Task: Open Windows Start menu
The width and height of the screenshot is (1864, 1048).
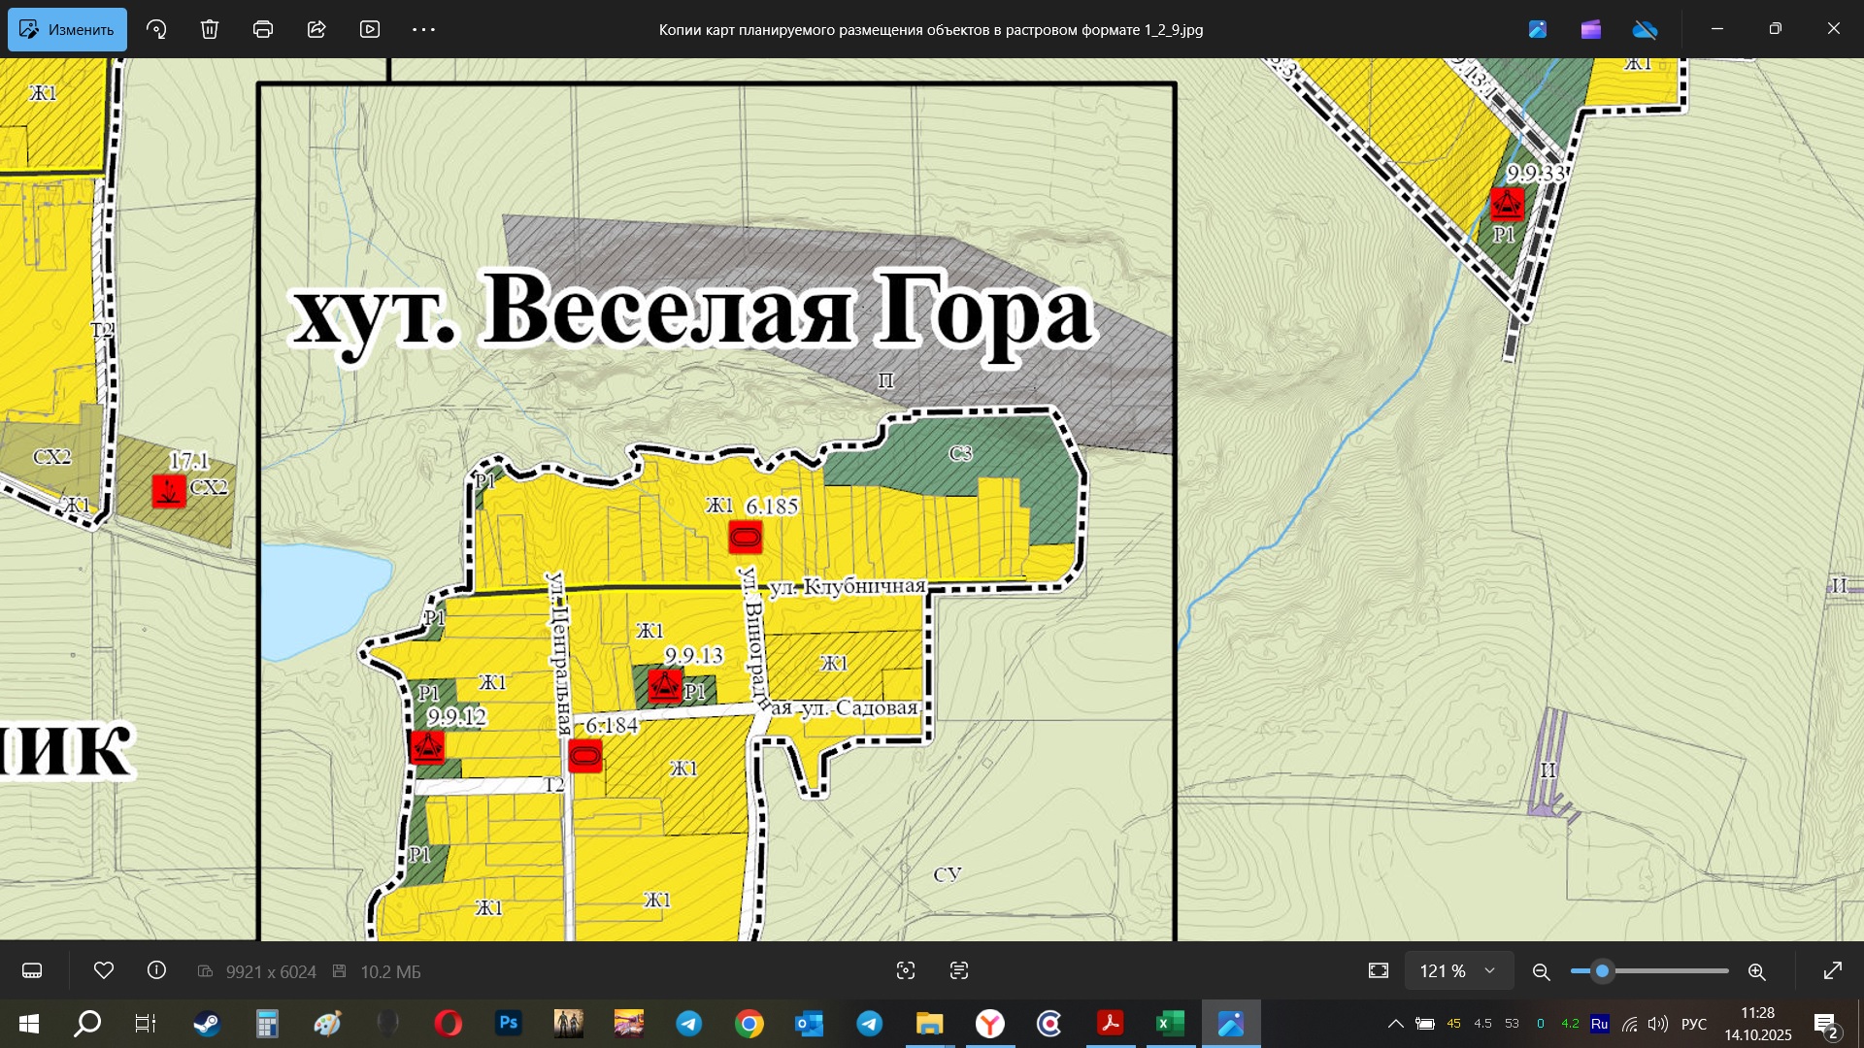Action: coord(29,1024)
